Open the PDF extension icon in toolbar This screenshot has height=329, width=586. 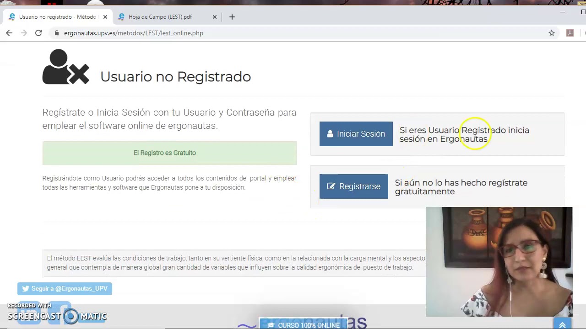(570, 33)
